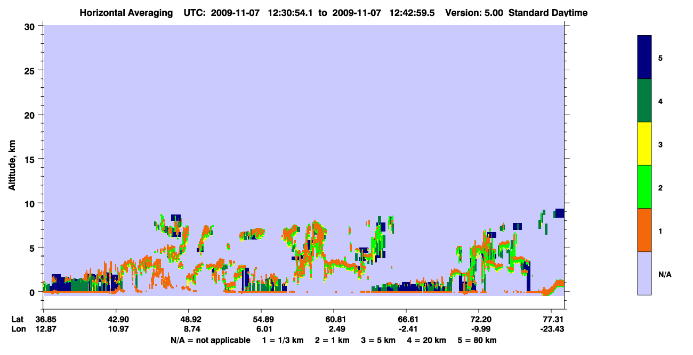Click the longitude value -23.43
The height and width of the screenshot is (355, 693).
coord(551,329)
